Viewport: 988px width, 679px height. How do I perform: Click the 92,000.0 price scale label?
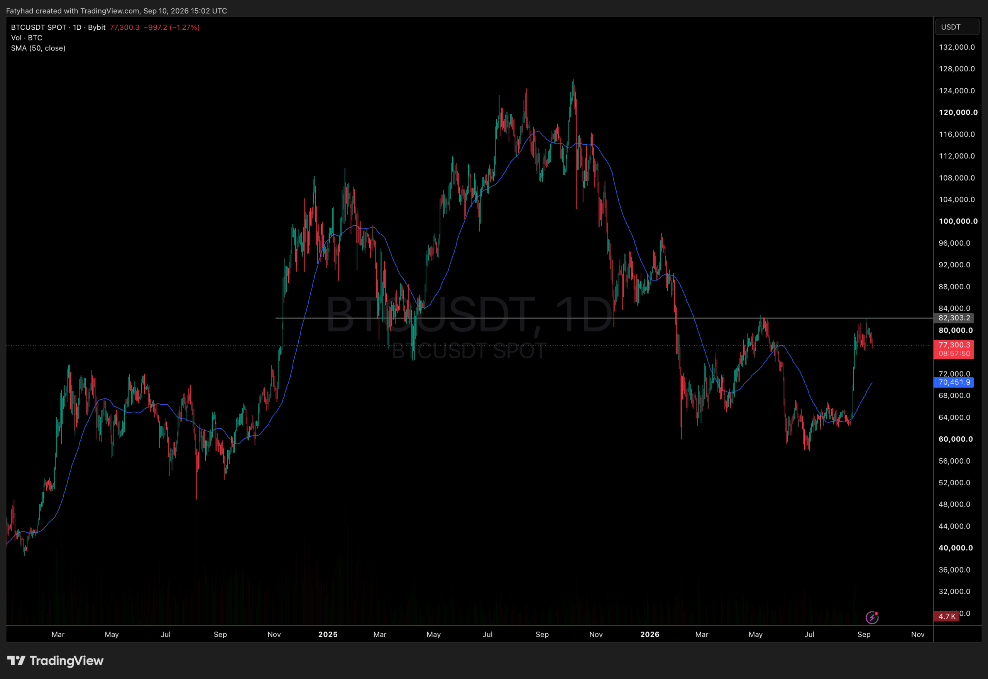pyautogui.click(x=954, y=265)
